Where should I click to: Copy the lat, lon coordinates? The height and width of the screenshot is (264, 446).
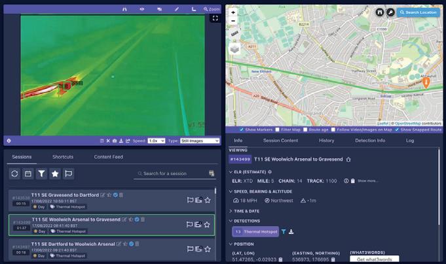coord(280,259)
